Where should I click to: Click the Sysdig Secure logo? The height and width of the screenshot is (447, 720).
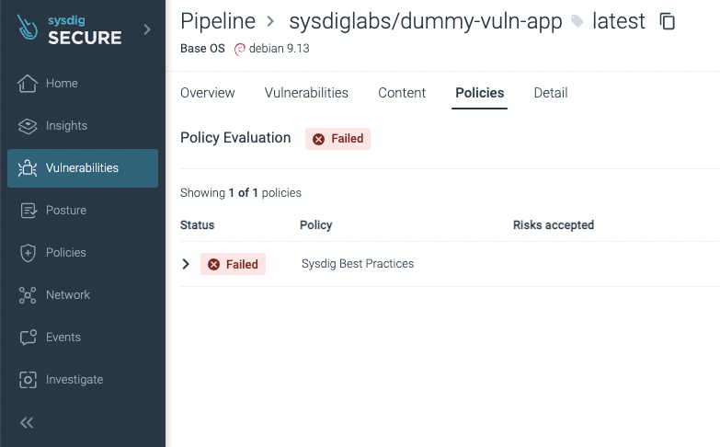[70, 30]
